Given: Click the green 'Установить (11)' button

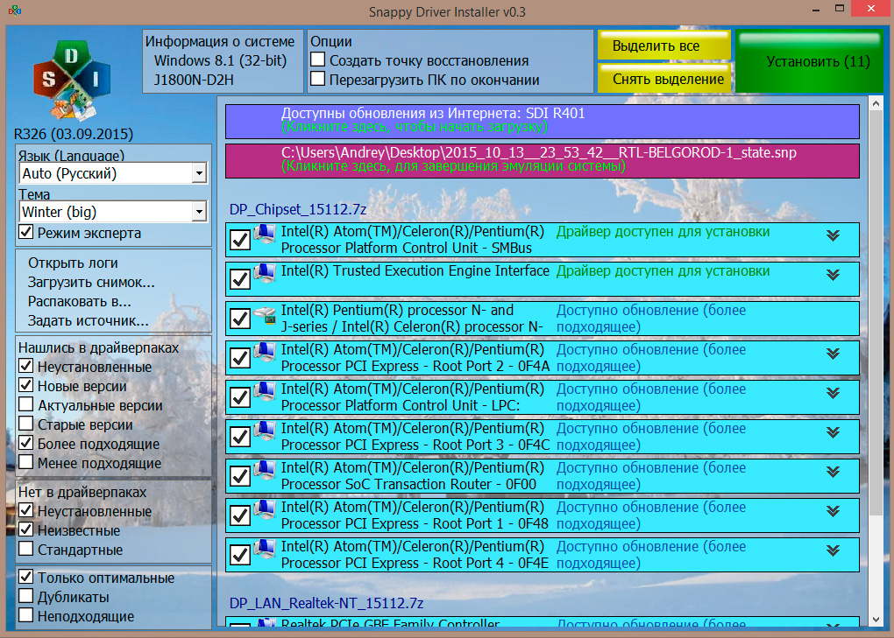Looking at the screenshot, I should tap(808, 62).
